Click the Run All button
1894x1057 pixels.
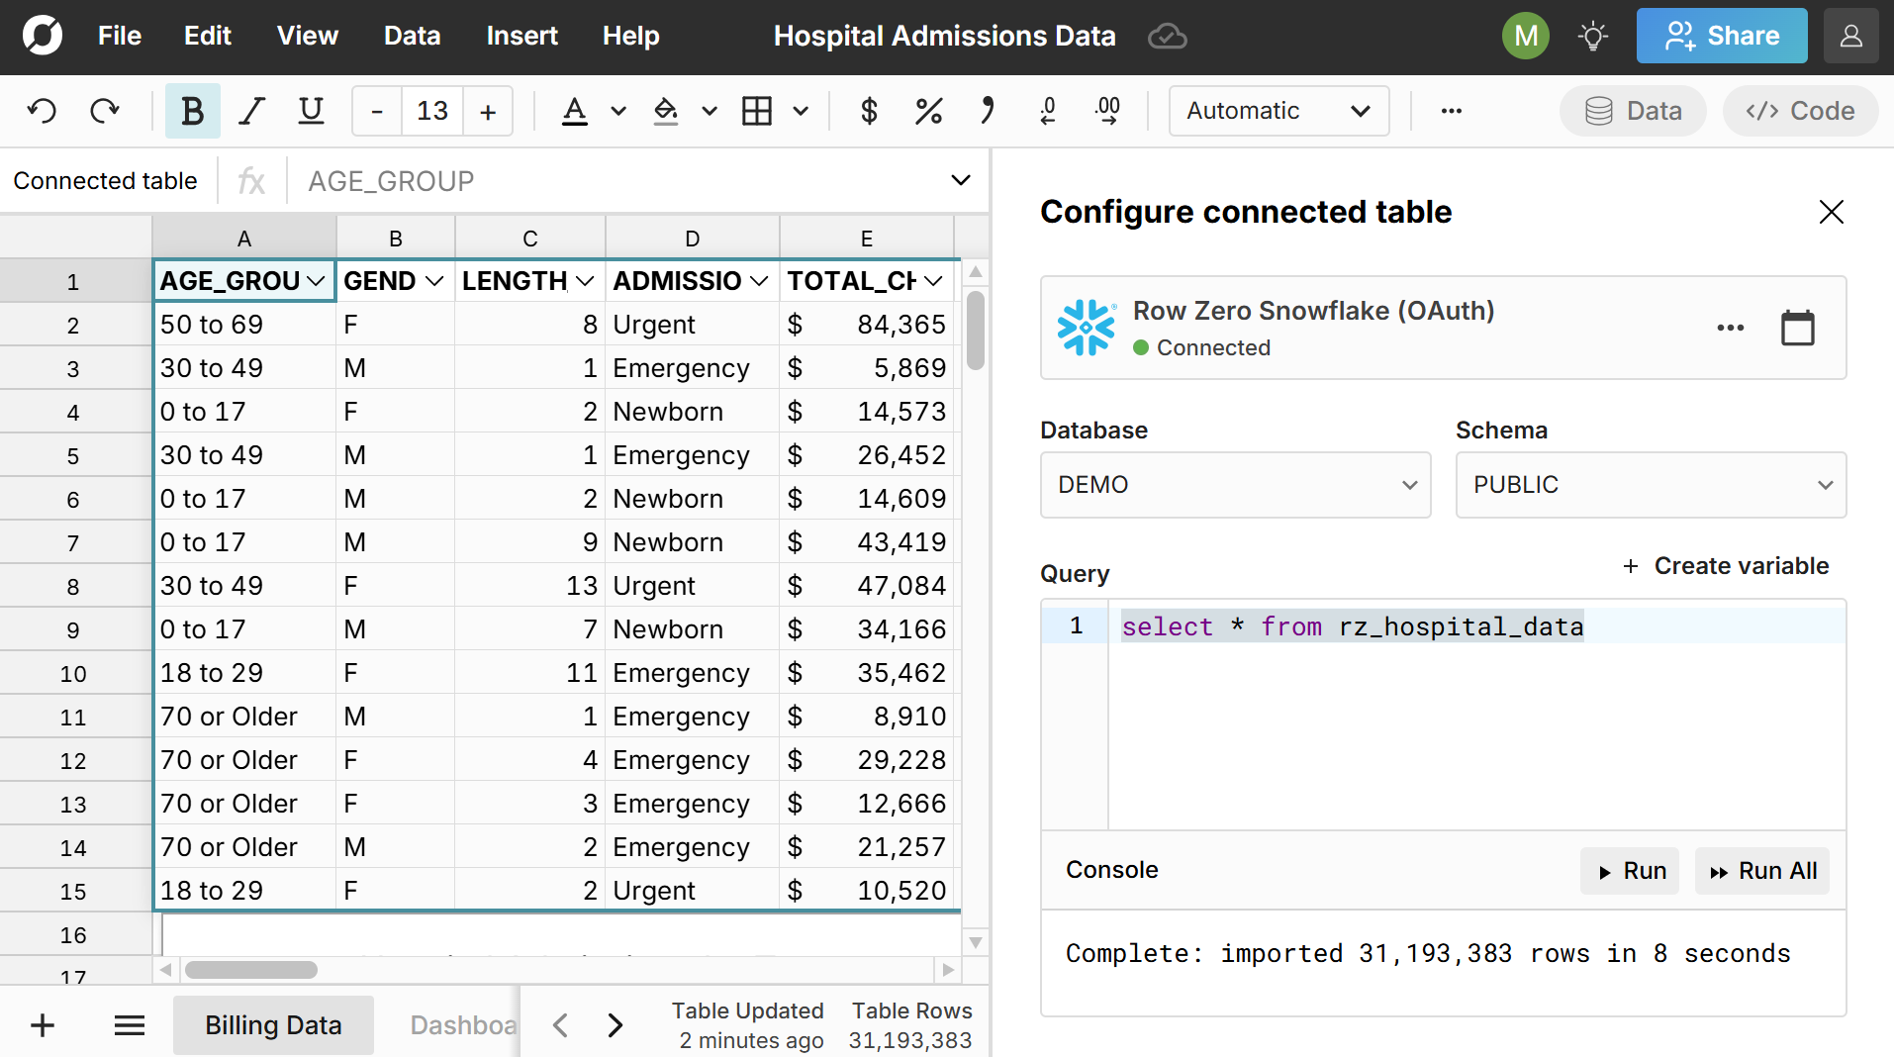pos(1762,870)
